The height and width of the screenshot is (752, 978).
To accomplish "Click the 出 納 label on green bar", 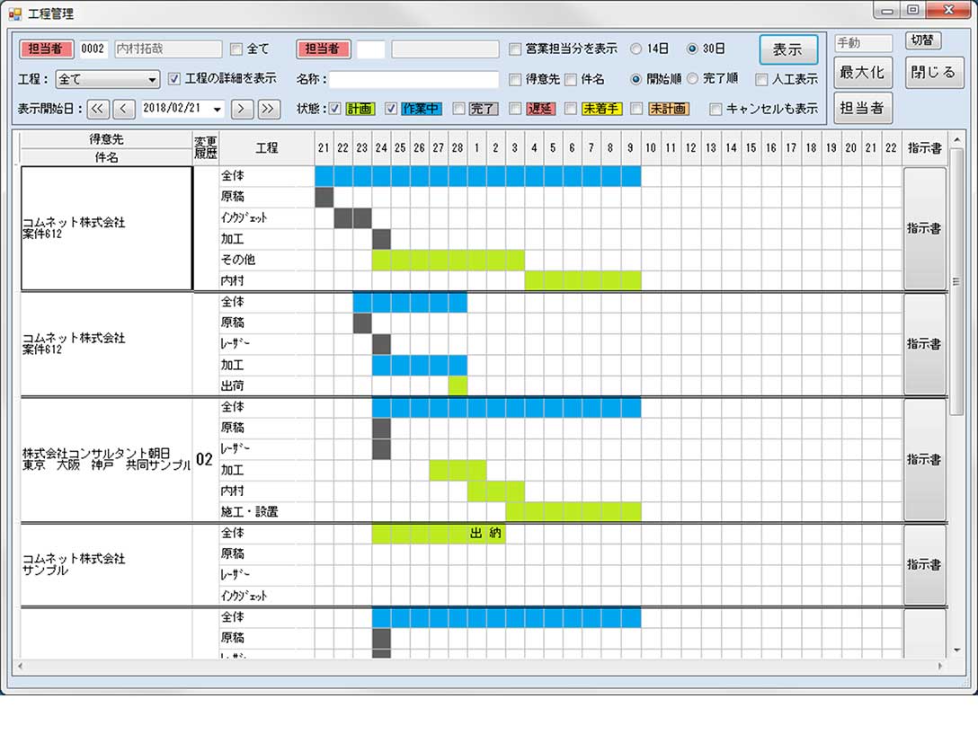I will click(x=485, y=533).
